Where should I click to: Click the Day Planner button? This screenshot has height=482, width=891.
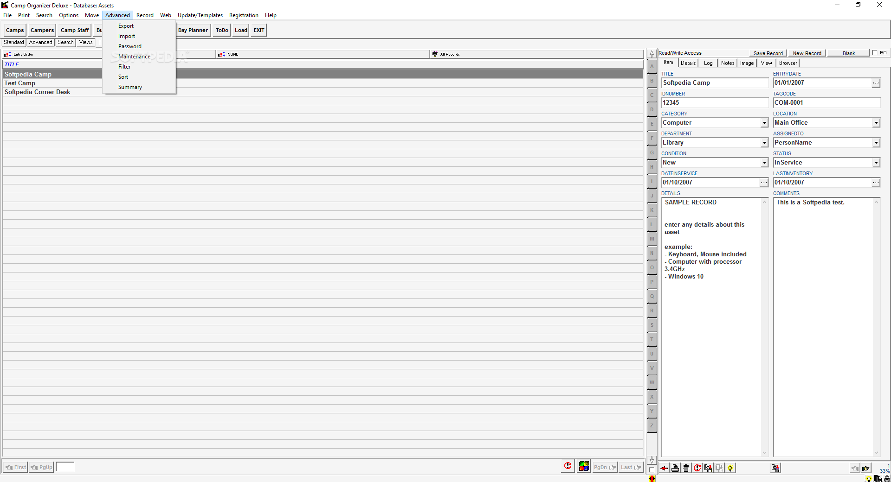click(193, 30)
